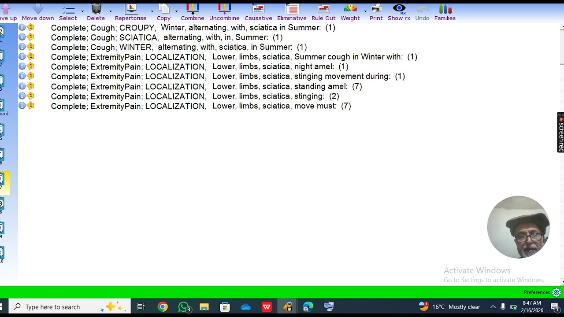Click the Undo toolbar icon

click(422, 9)
